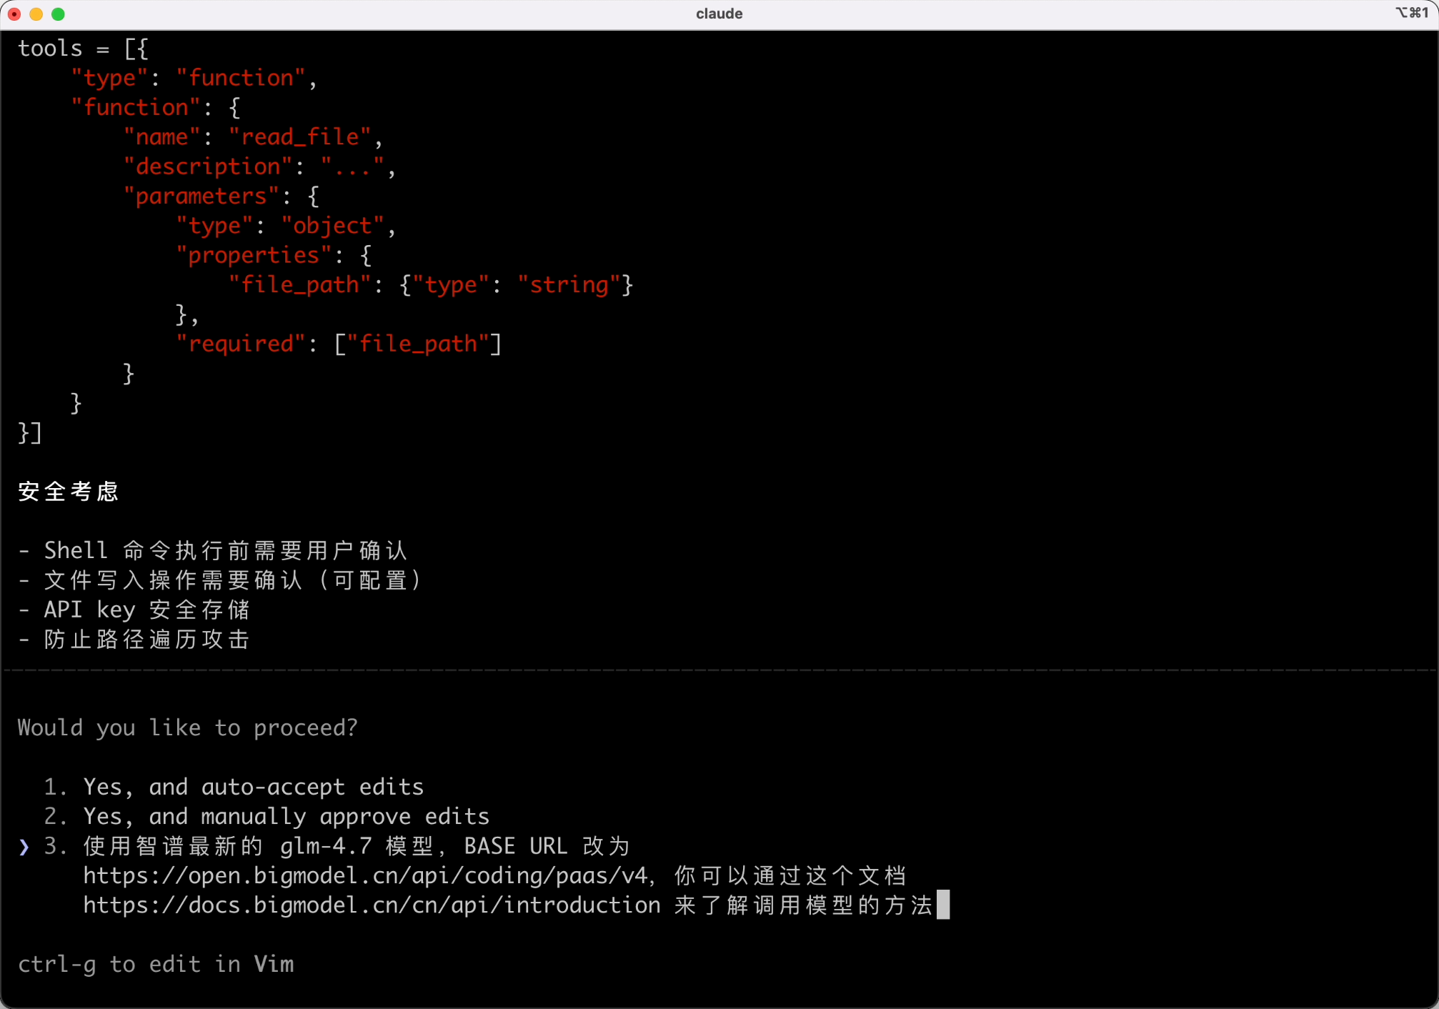Click the Would you like to proceed prompt
The height and width of the screenshot is (1009, 1439).
coord(187,727)
